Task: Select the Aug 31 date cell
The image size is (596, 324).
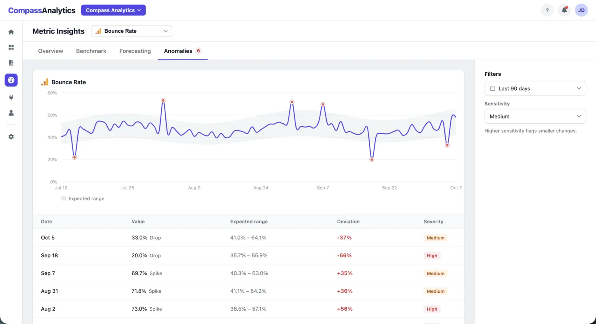Action: click(x=50, y=291)
